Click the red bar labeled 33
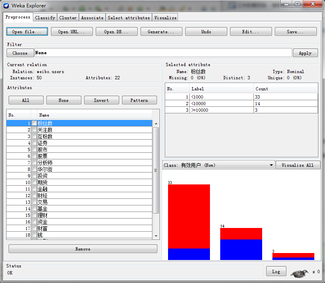 tap(189, 216)
